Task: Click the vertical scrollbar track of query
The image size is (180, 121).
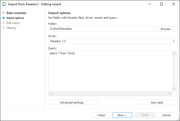Action: point(174,71)
